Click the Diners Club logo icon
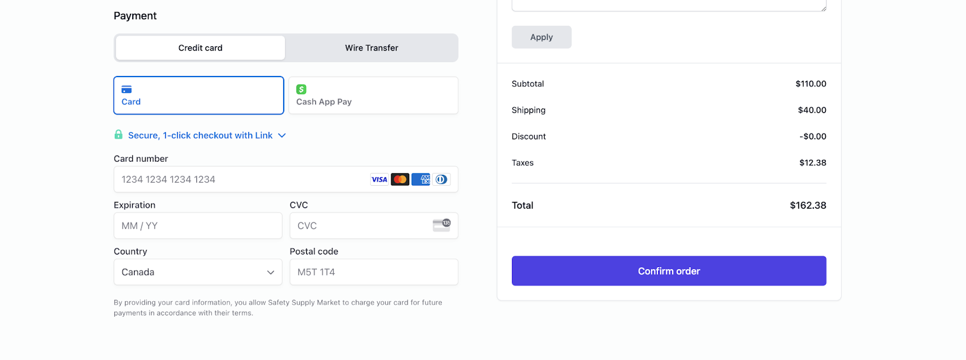This screenshot has height=360, width=966. [x=441, y=179]
